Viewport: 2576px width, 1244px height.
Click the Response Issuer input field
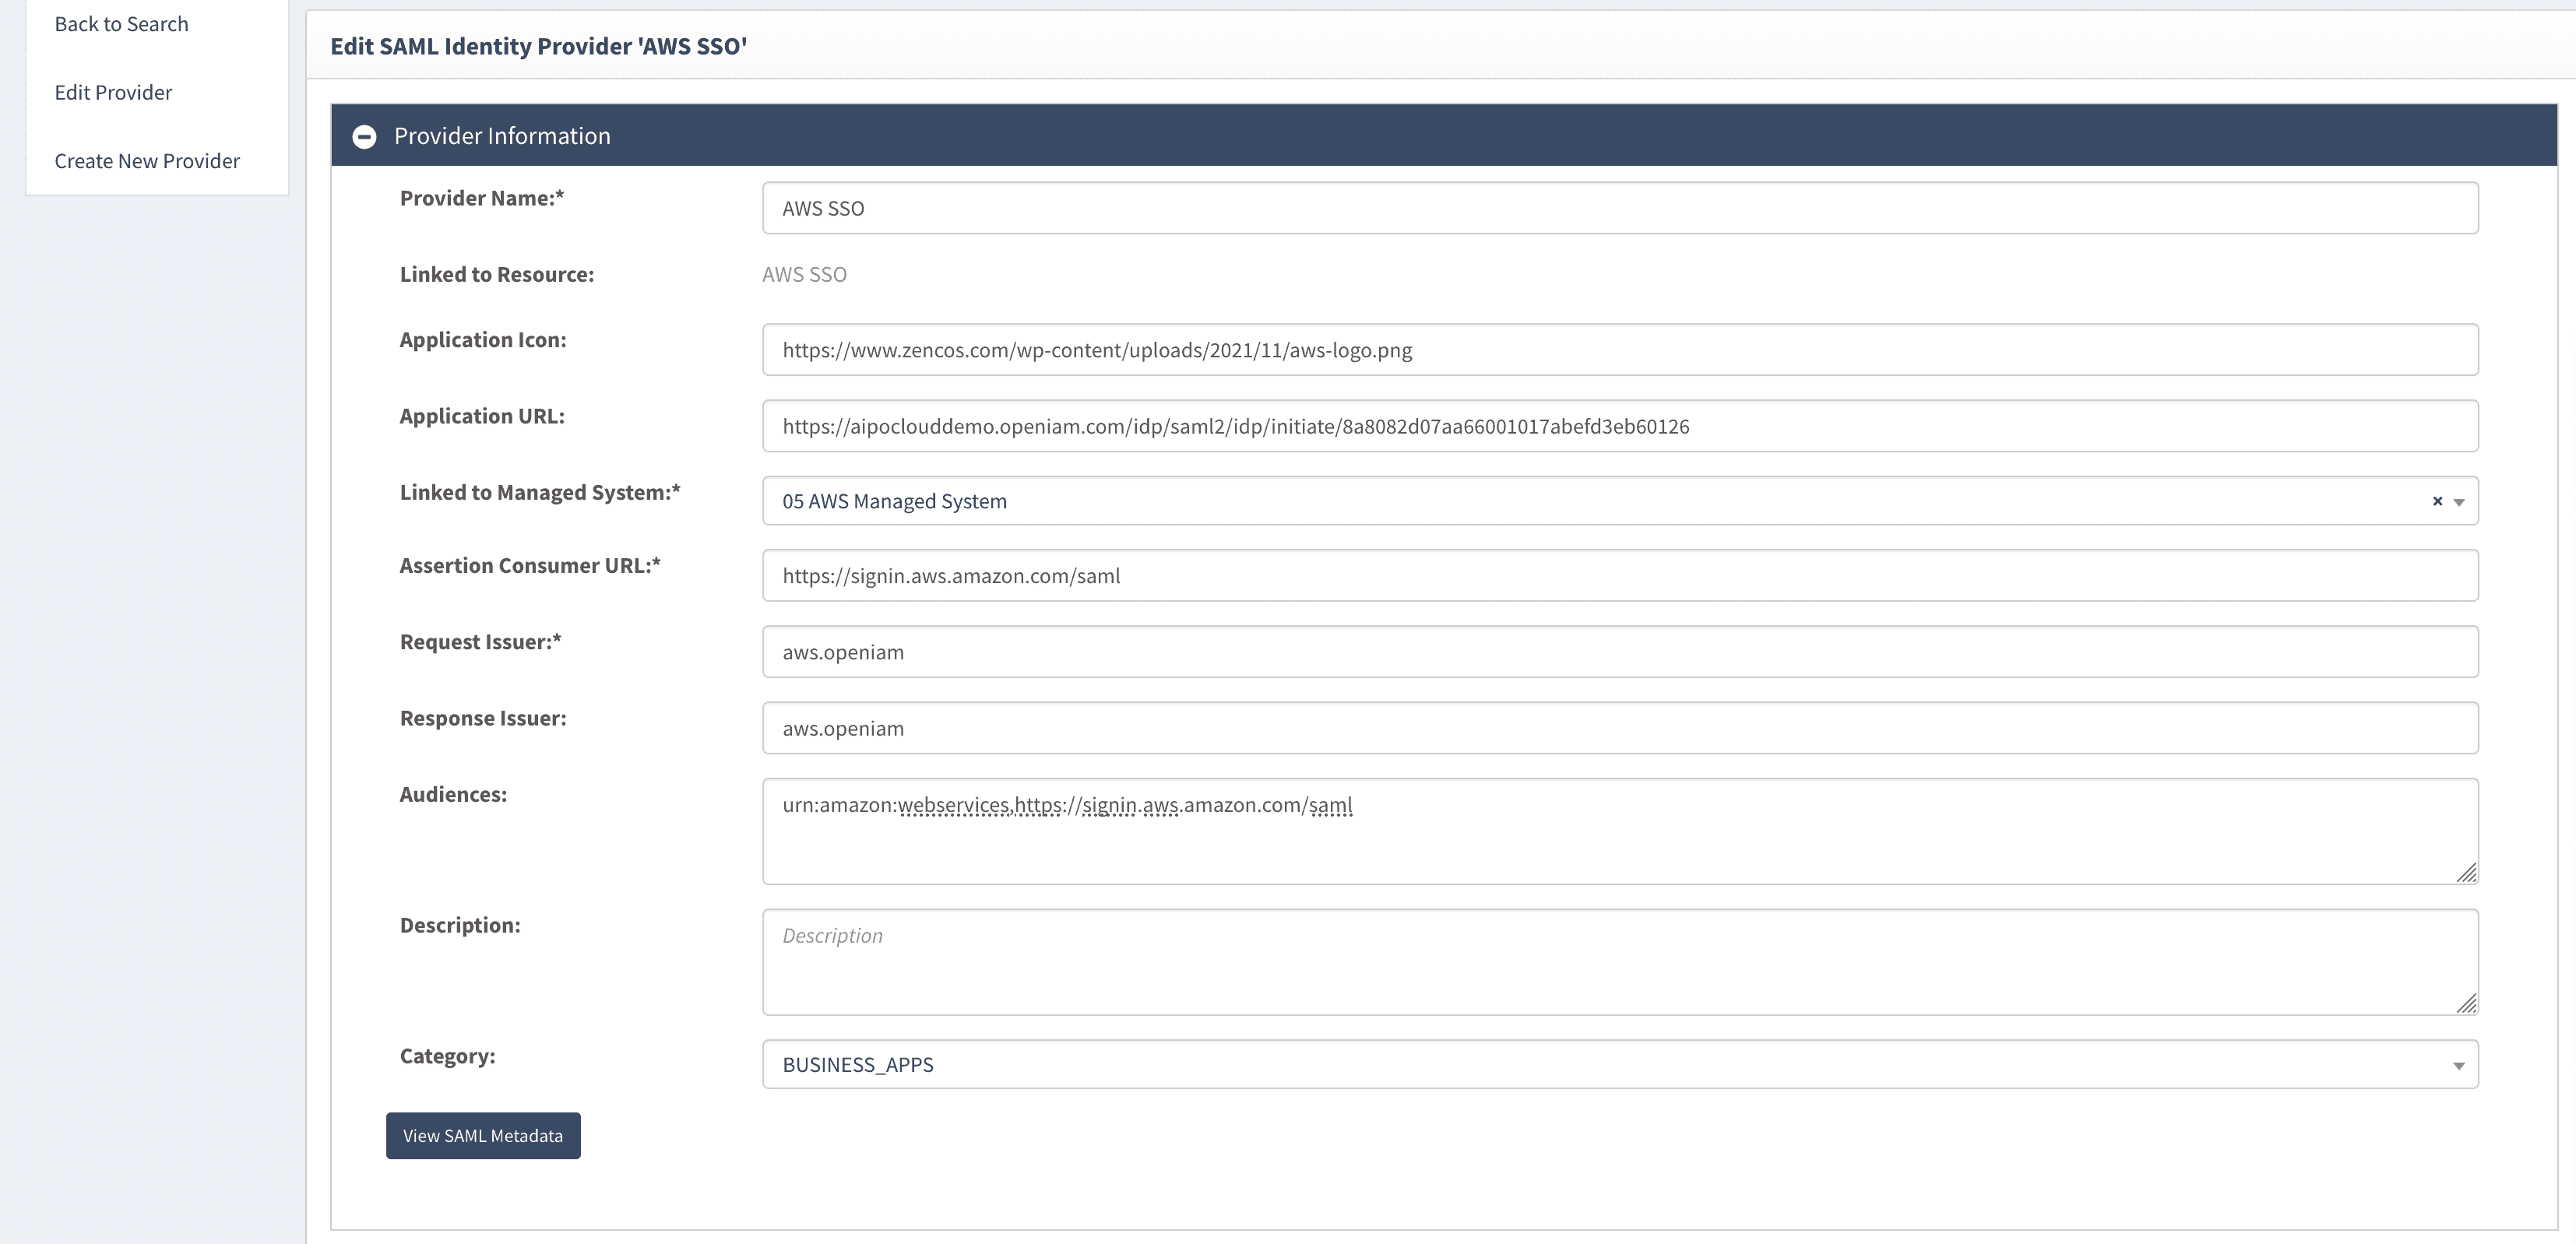(1619, 728)
